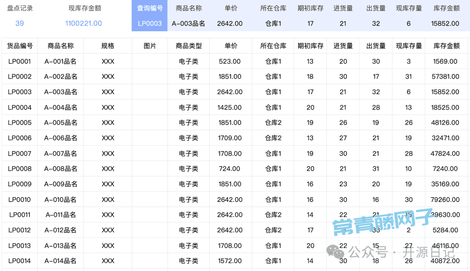Screen dimensions: 470x271
Task: Click XXX spec in LP0008 row
Action: click(x=108, y=169)
